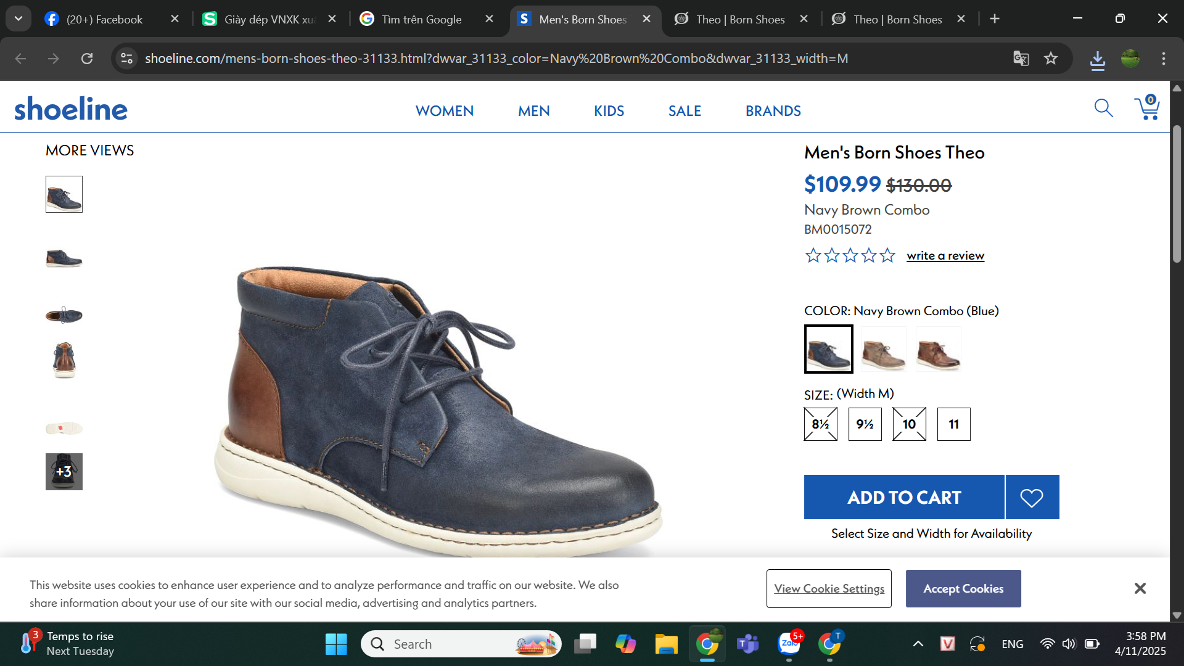Open clock and date 3:58 PM

(1140, 644)
